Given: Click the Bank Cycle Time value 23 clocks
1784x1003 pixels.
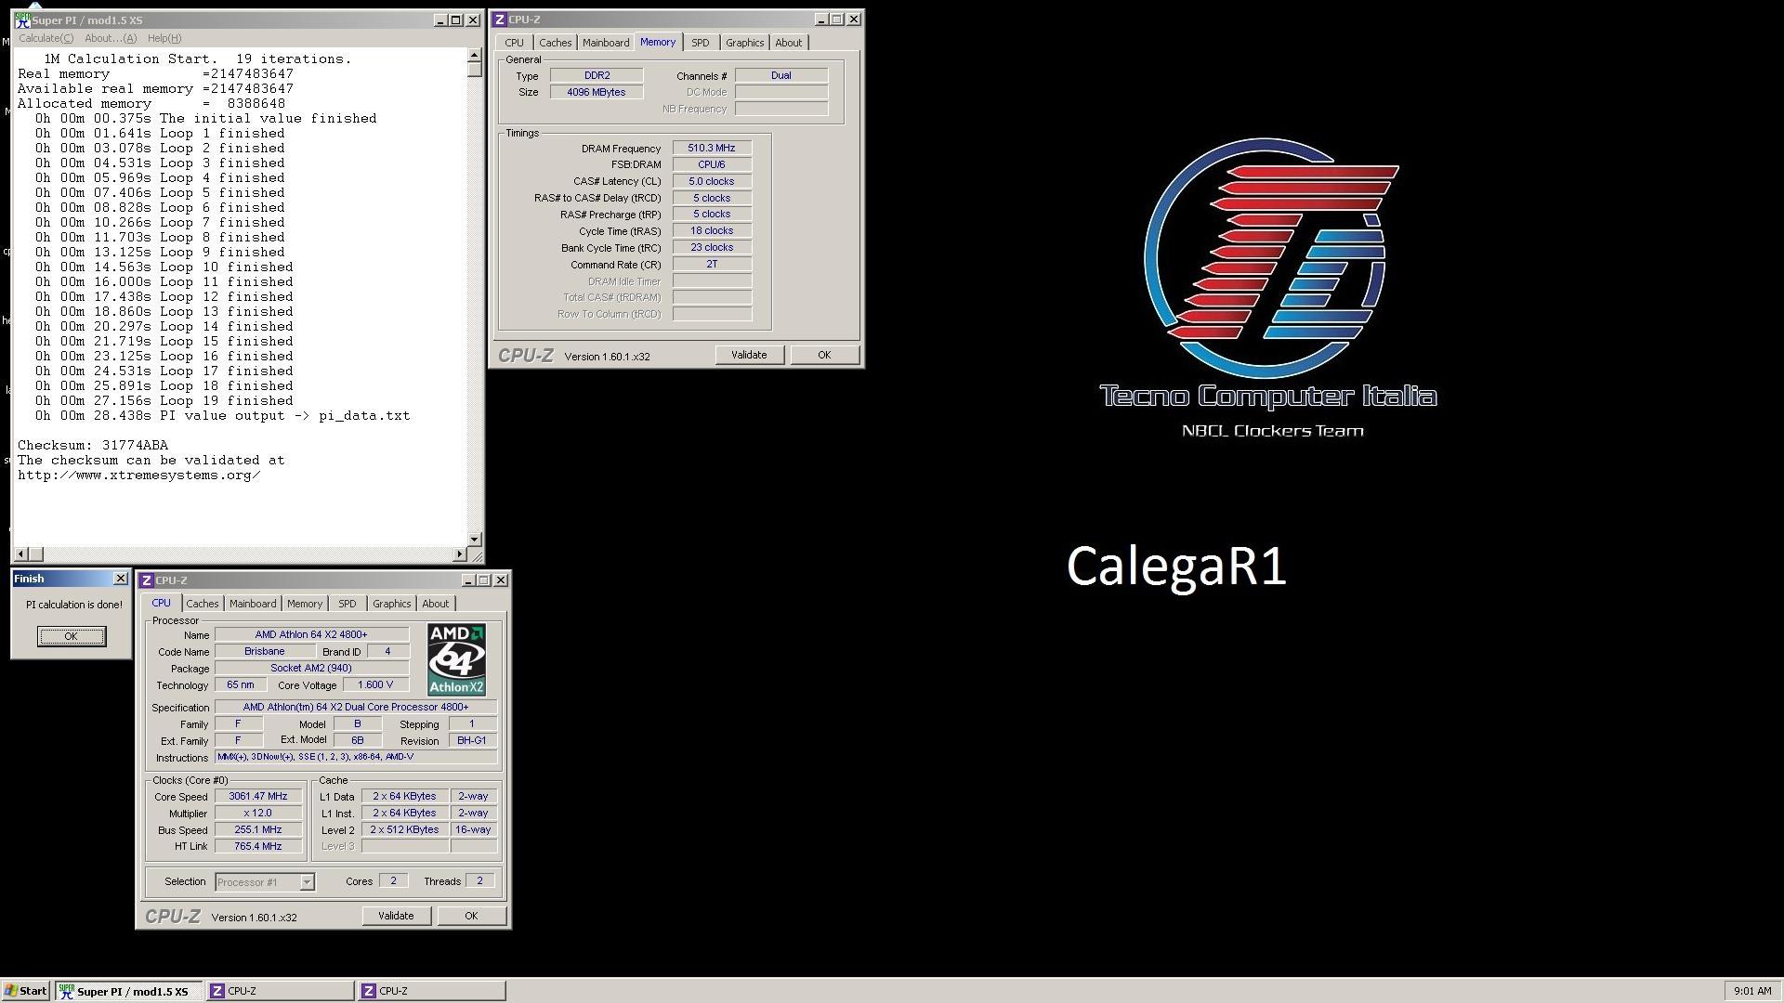Looking at the screenshot, I should click(x=712, y=247).
